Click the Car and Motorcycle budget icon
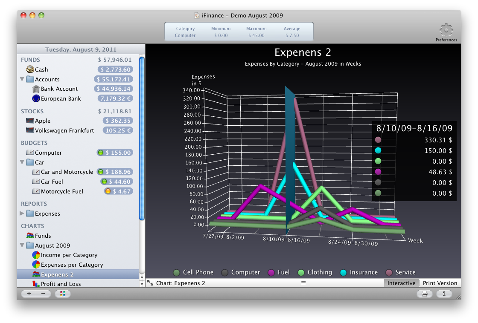The width and height of the screenshot is (478, 323). tap(36, 172)
